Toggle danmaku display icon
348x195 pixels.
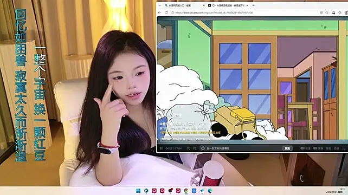[x=188, y=148]
